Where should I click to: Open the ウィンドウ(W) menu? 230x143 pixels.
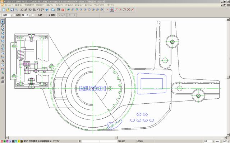pyautogui.click(x=99, y=5)
